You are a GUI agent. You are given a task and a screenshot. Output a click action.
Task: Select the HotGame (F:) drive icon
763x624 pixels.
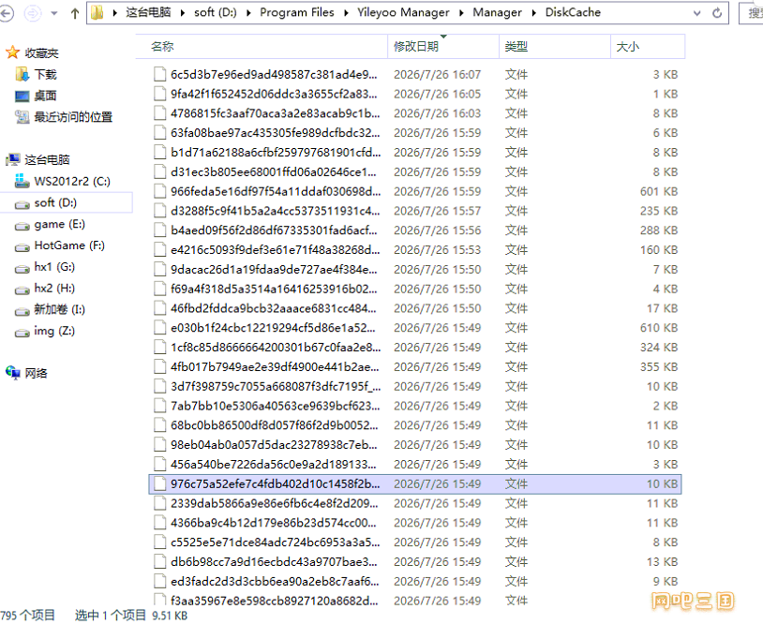[x=22, y=246]
